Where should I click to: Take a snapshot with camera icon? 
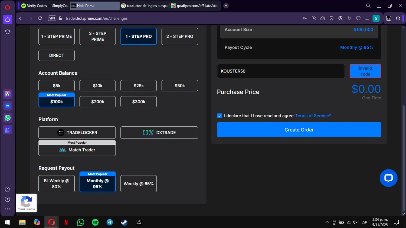(x=323, y=18)
